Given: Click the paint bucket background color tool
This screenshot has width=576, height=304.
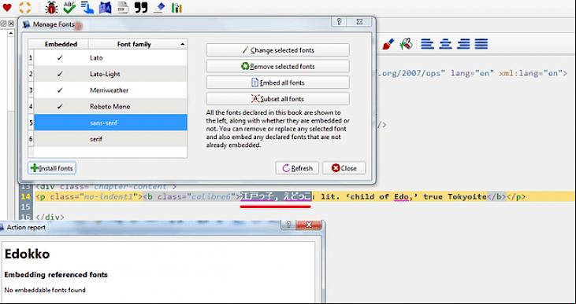Looking at the screenshot, I should 406,44.
